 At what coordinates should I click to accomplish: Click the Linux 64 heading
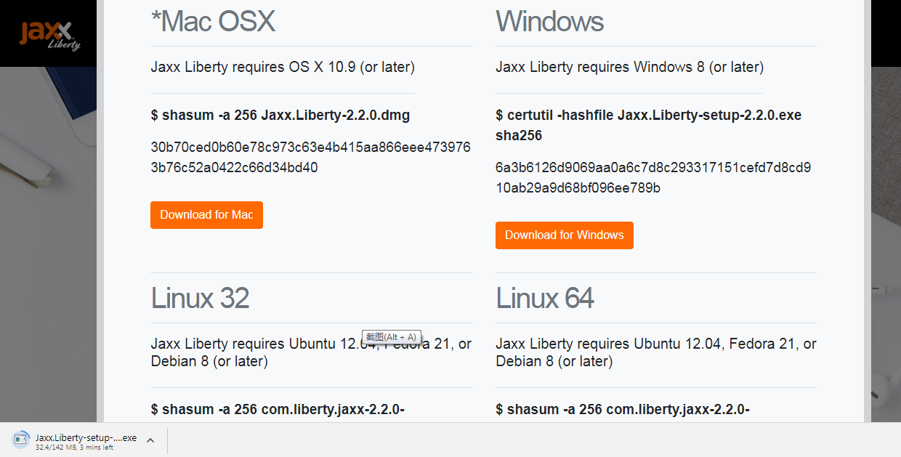click(545, 298)
